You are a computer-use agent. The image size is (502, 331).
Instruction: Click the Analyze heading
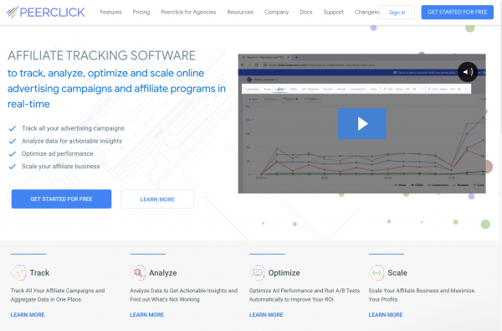pyautogui.click(x=162, y=273)
